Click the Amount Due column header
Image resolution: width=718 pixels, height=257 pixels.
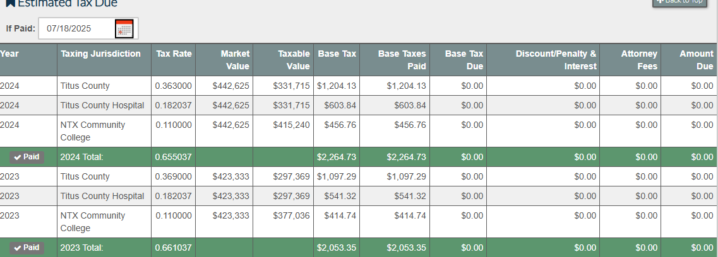click(696, 60)
